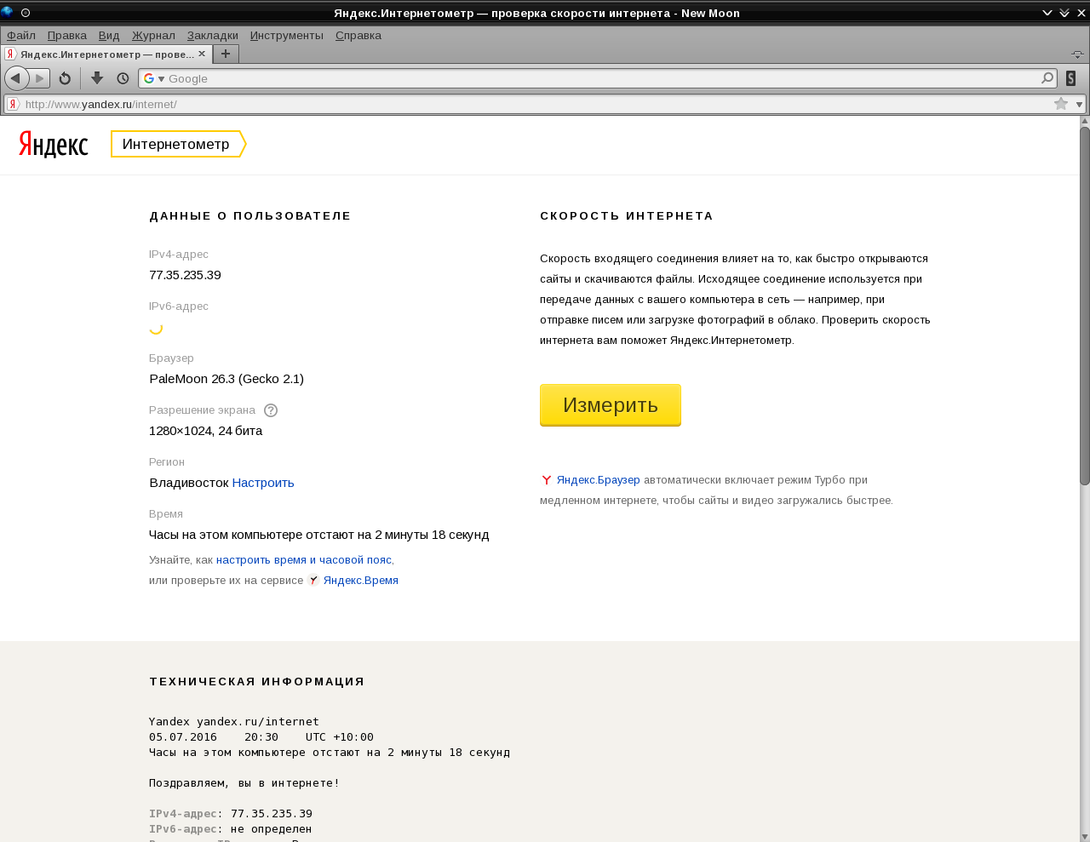1090x842 pixels.
Task: Click the screen resolution help question mark
Action: [271, 410]
